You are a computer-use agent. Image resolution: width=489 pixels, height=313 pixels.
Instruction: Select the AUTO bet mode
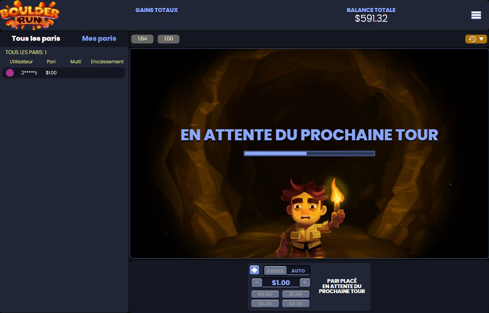(298, 271)
